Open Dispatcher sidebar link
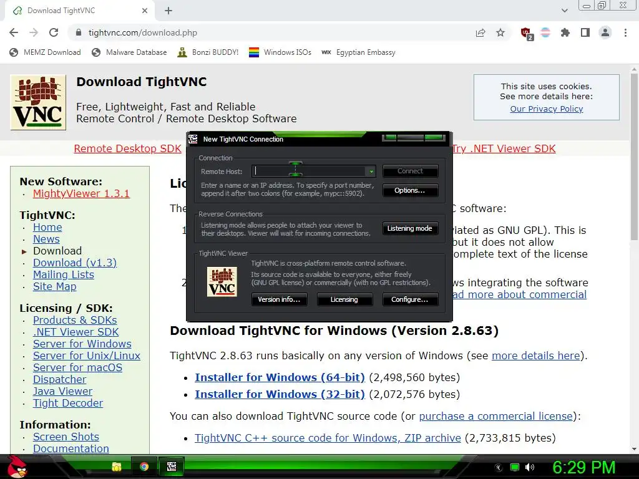 59,379
